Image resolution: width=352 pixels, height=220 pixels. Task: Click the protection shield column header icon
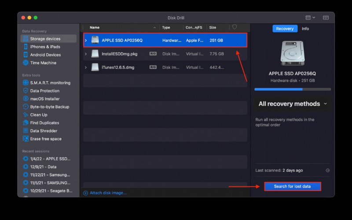click(x=235, y=27)
